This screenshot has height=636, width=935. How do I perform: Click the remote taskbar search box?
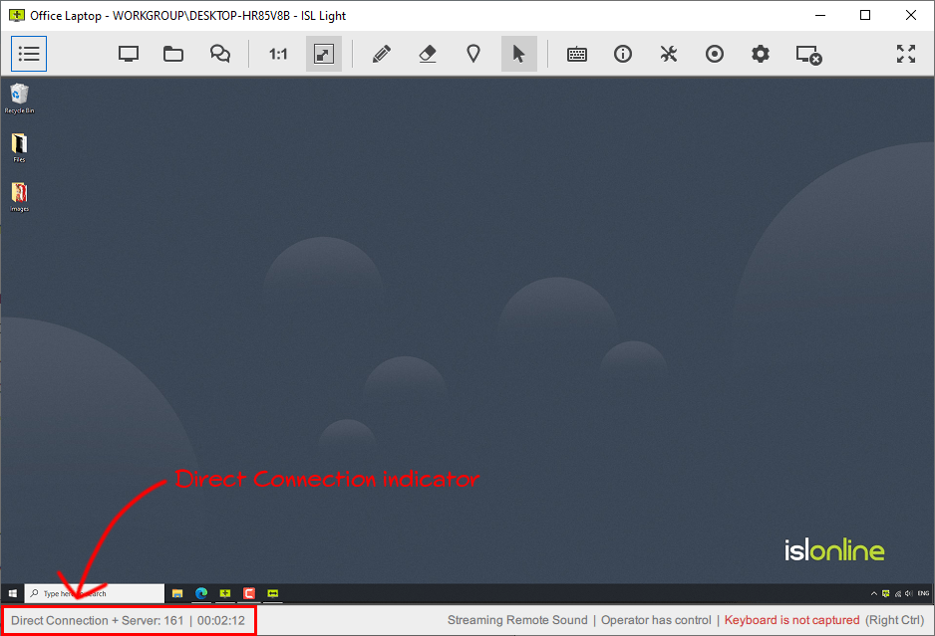click(x=95, y=593)
